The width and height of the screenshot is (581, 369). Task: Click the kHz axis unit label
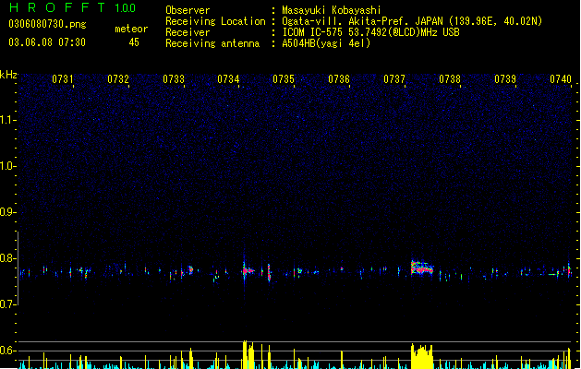point(8,75)
